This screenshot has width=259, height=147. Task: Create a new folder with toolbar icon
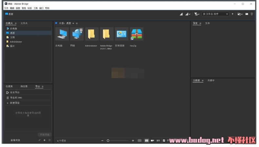[x=247, y=14]
